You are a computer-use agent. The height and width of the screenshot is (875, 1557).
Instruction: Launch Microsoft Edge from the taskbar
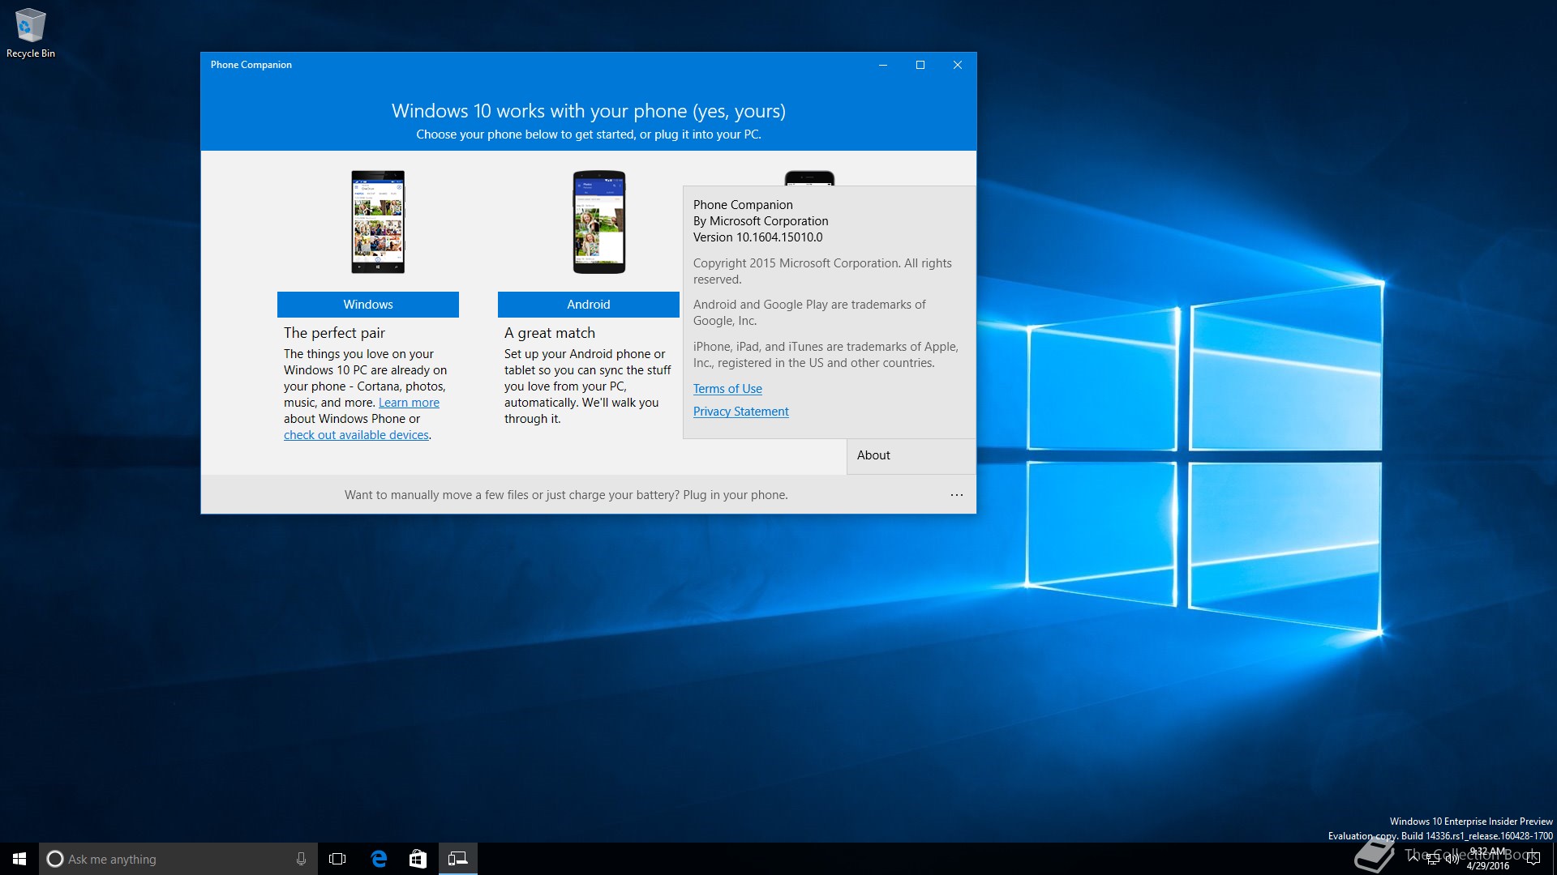(x=379, y=859)
